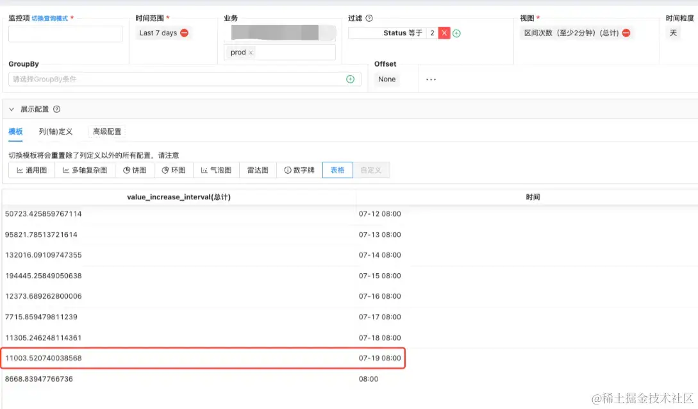Viewport: 698px width, 409px height.
Task: Click value 132016.09109747355
Action: [43, 255]
